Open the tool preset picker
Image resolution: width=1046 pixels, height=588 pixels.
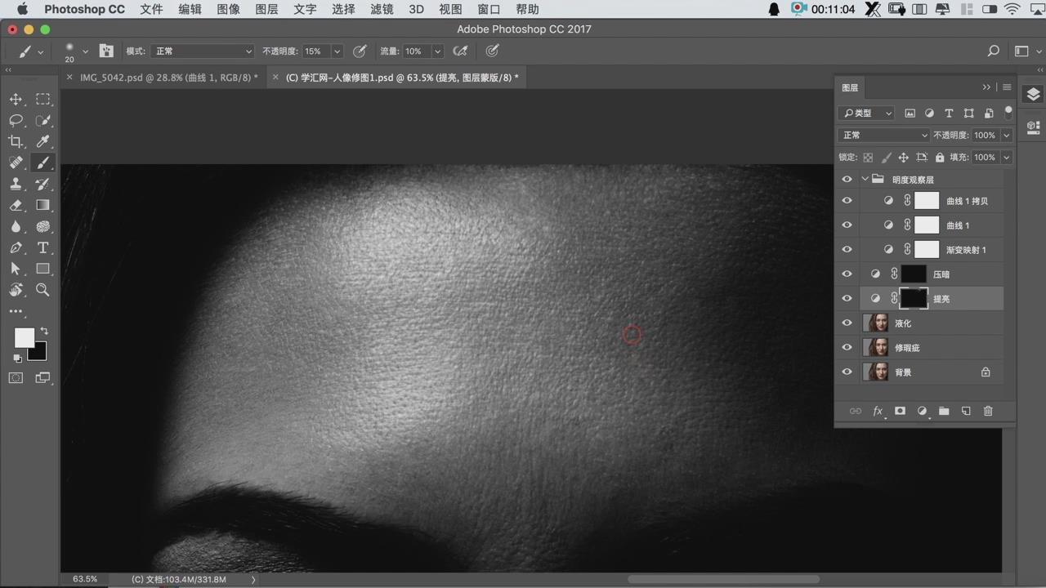30,51
